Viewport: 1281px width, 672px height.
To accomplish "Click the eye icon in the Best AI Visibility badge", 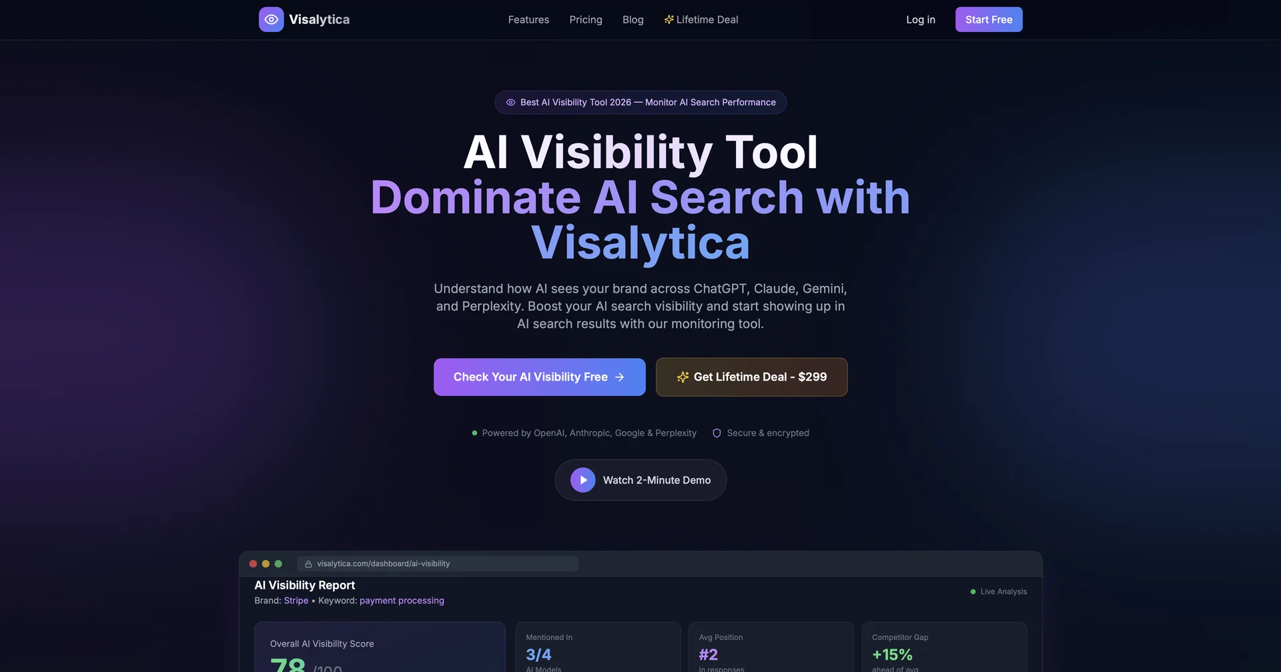I will point(510,102).
